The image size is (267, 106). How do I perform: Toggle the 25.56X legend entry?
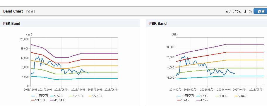(x=95, y=96)
